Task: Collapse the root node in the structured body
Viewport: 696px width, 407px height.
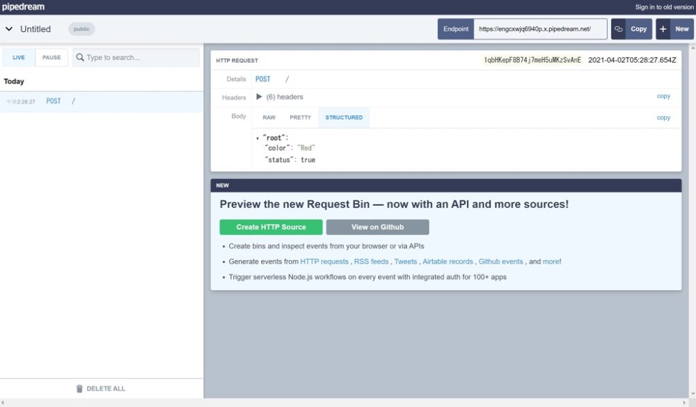Action: [x=258, y=137]
